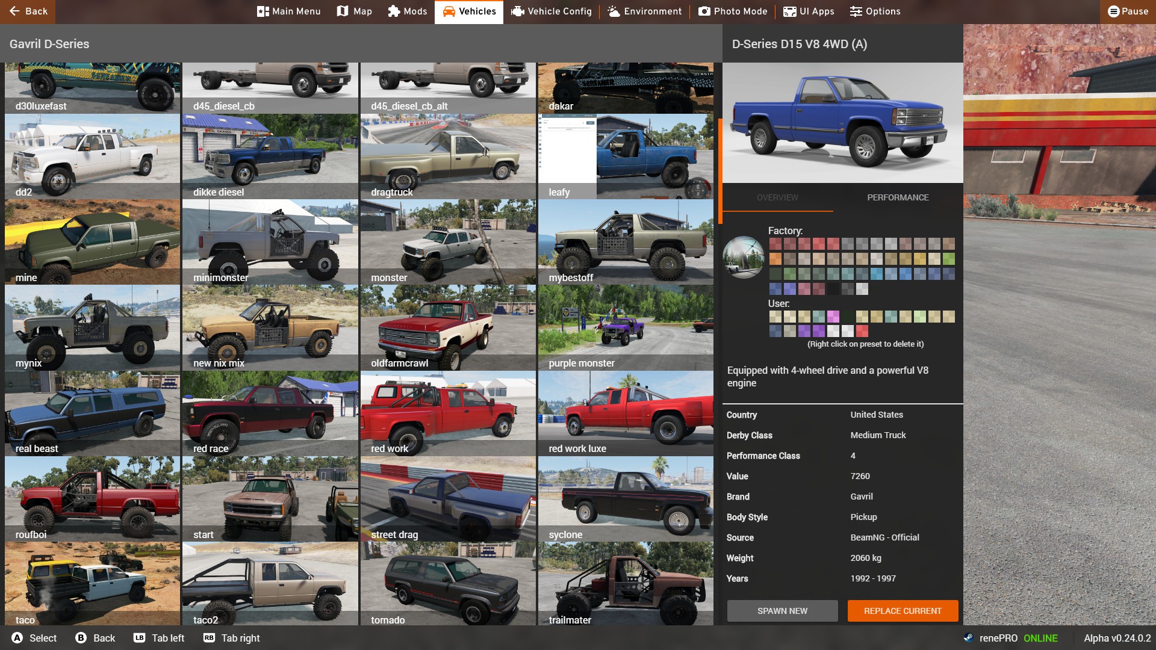
Task: Select the purple monster configuration thumbnail
Action: [x=626, y=327]
